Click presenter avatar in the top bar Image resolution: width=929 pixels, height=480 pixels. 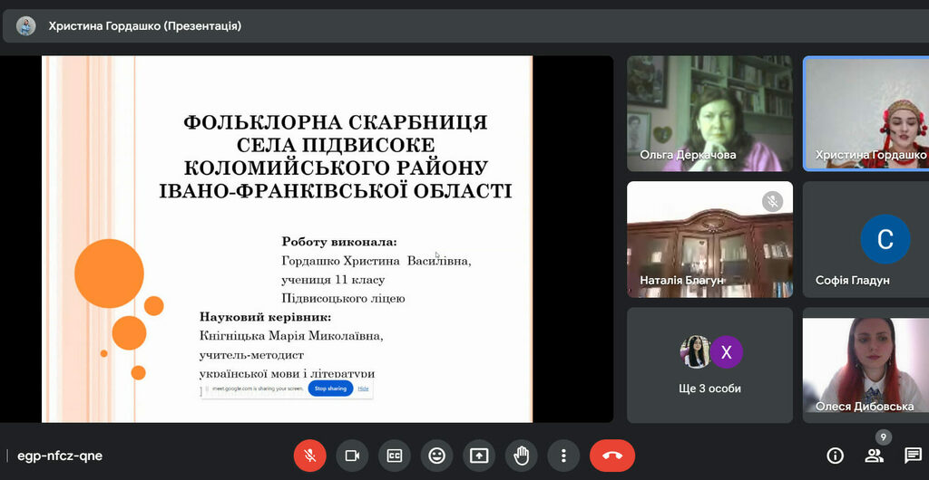click(26, 26)
